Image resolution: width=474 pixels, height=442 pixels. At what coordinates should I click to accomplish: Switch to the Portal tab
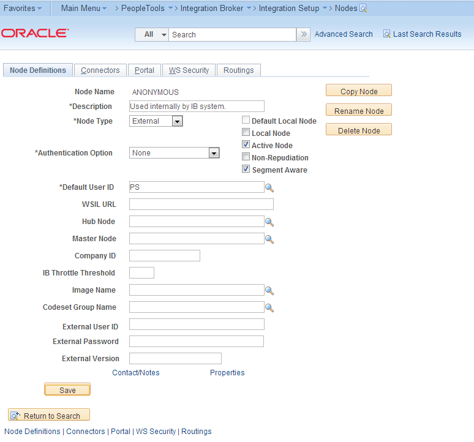(144, 70)
